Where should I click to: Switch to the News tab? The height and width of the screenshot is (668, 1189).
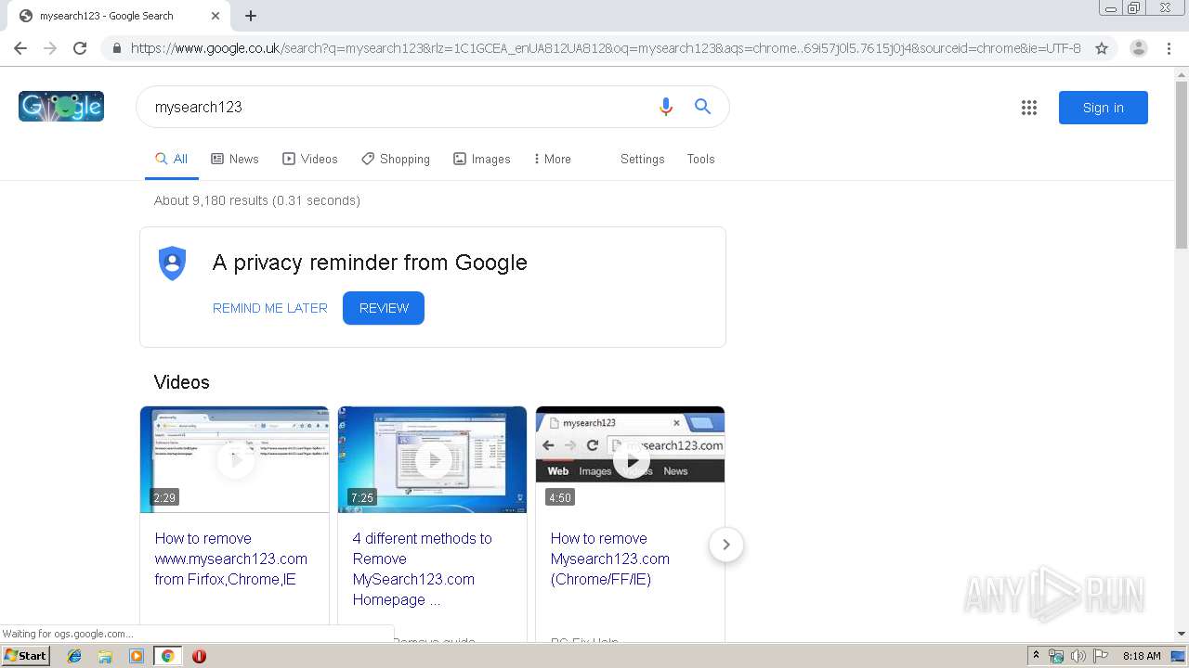coord(235,159)
